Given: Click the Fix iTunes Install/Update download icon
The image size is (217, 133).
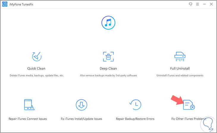Looking at the screenshot, I should (81, 105).
